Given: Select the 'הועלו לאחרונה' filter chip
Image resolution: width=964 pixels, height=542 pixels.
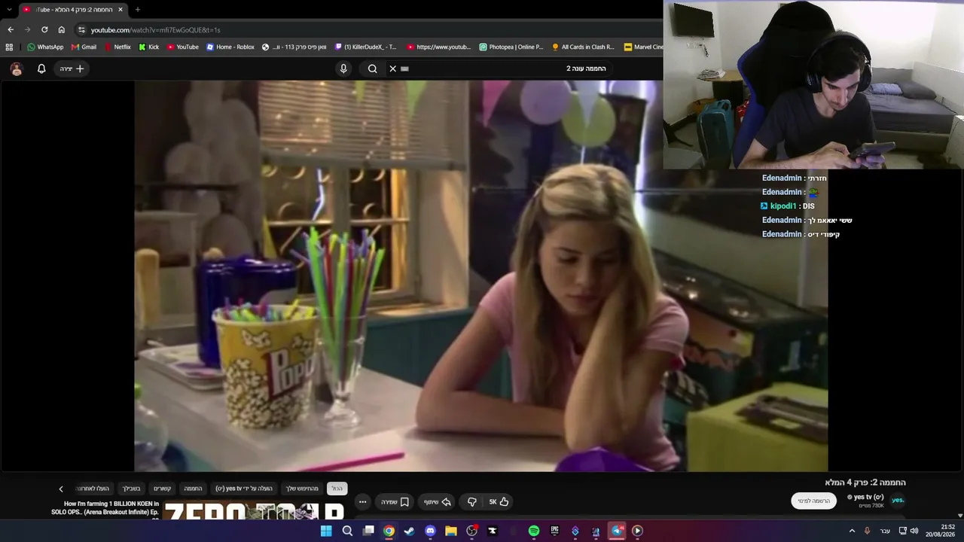Looking at the screenshot, I should (x=93, y=489).
